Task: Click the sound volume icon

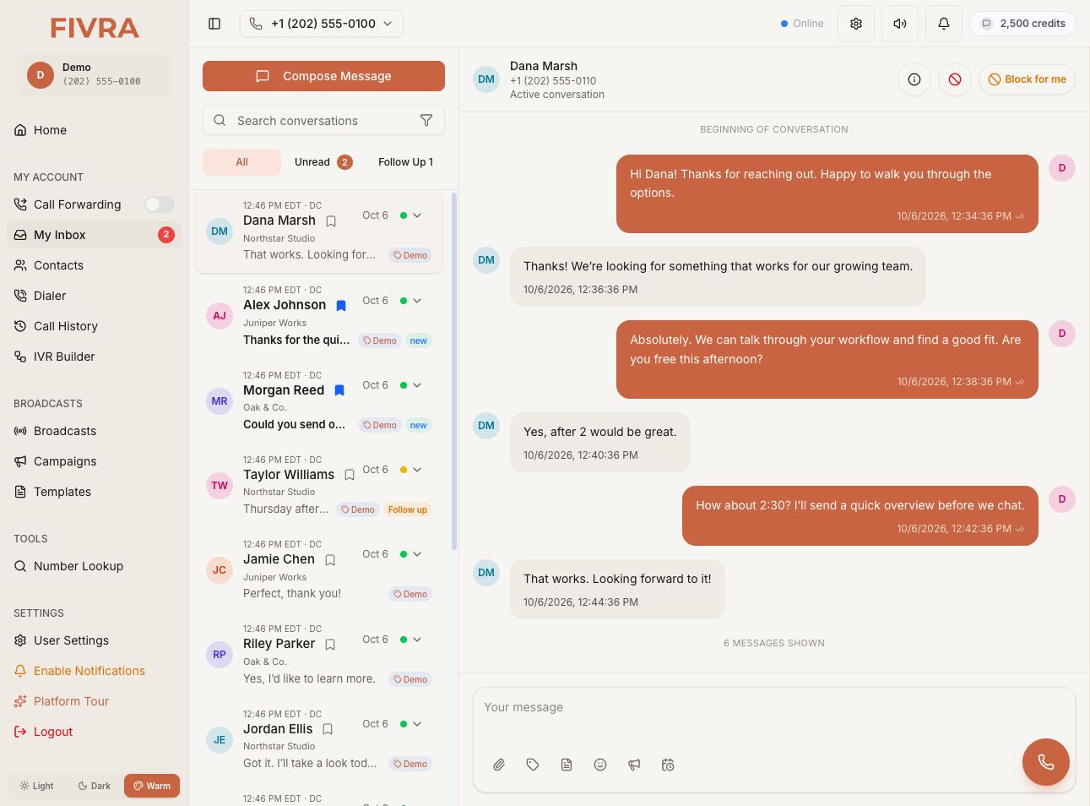Action: (x=900, y=24)
